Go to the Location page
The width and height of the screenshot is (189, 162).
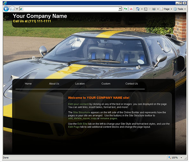pos(80,84)
